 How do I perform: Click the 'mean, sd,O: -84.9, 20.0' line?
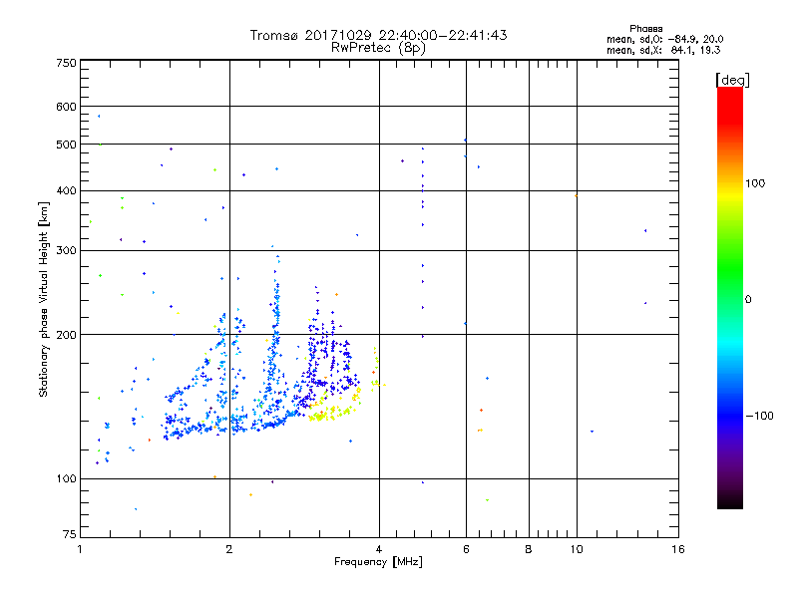point(664,39)
